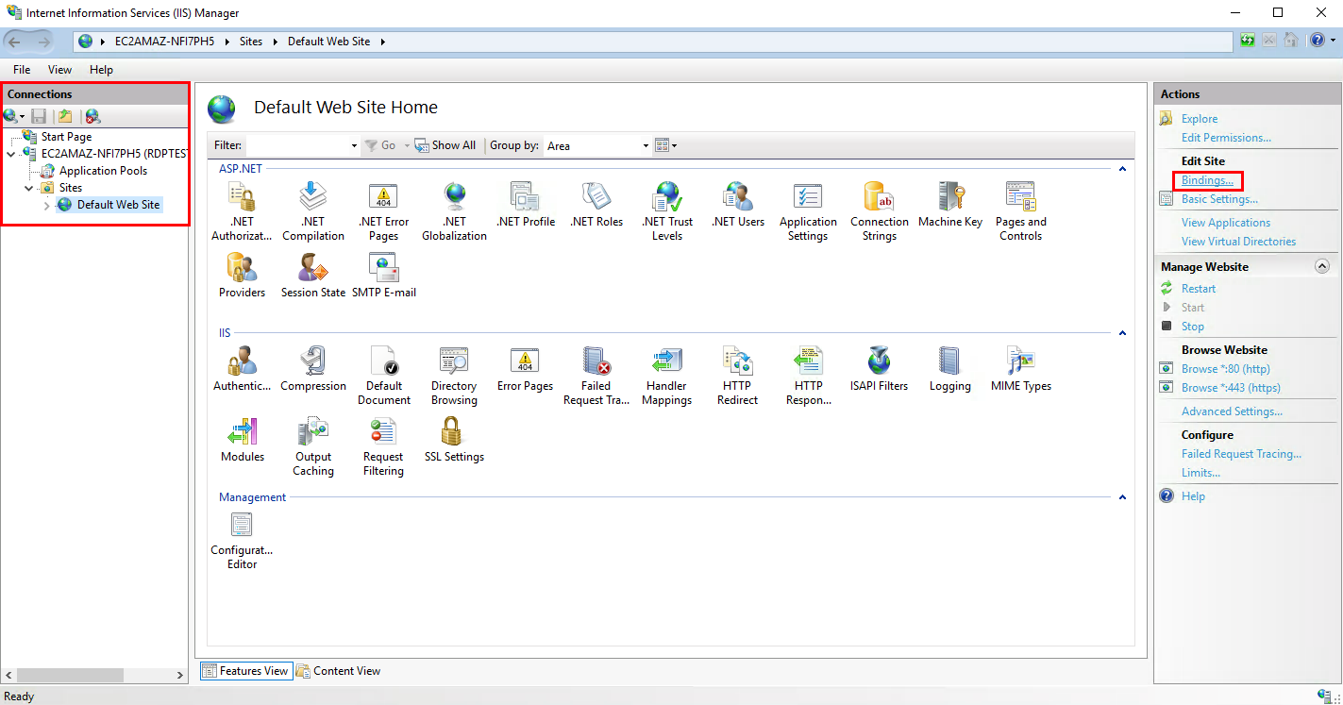The width and height of the screenshot is (1343, 705).
Task: Select Application Pools in the tree
Action: coord(103,171)
